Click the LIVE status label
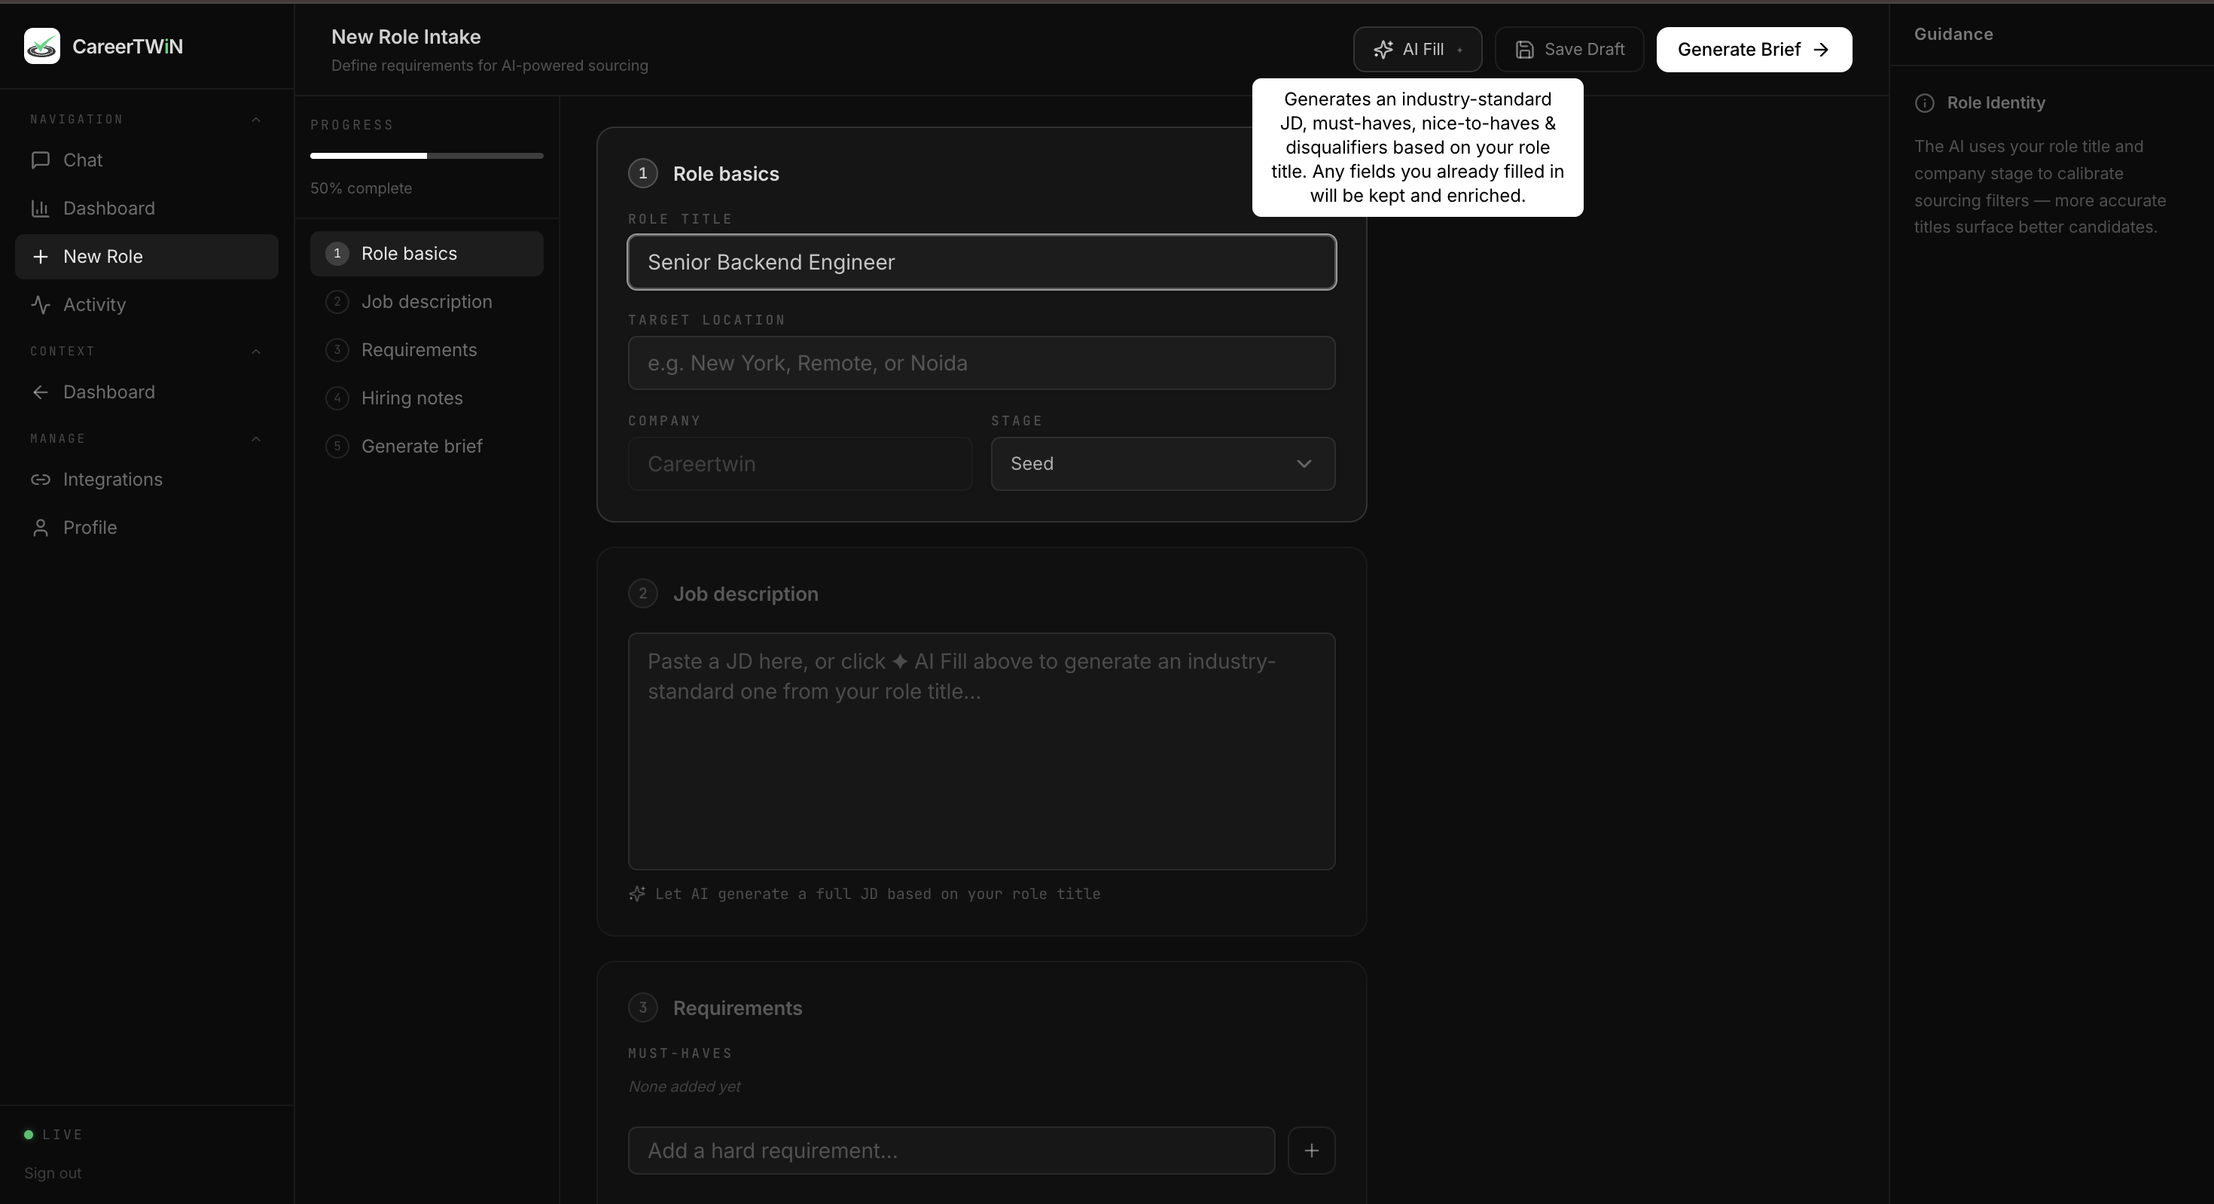This screenshot has height=1204, width=2214. point(63,1135)
